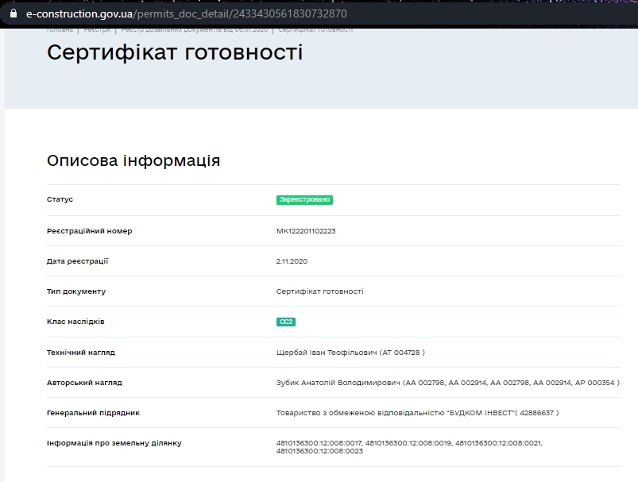Select registration number MK122201102223
Screen dimensions: 638x482
click(306, 231)
